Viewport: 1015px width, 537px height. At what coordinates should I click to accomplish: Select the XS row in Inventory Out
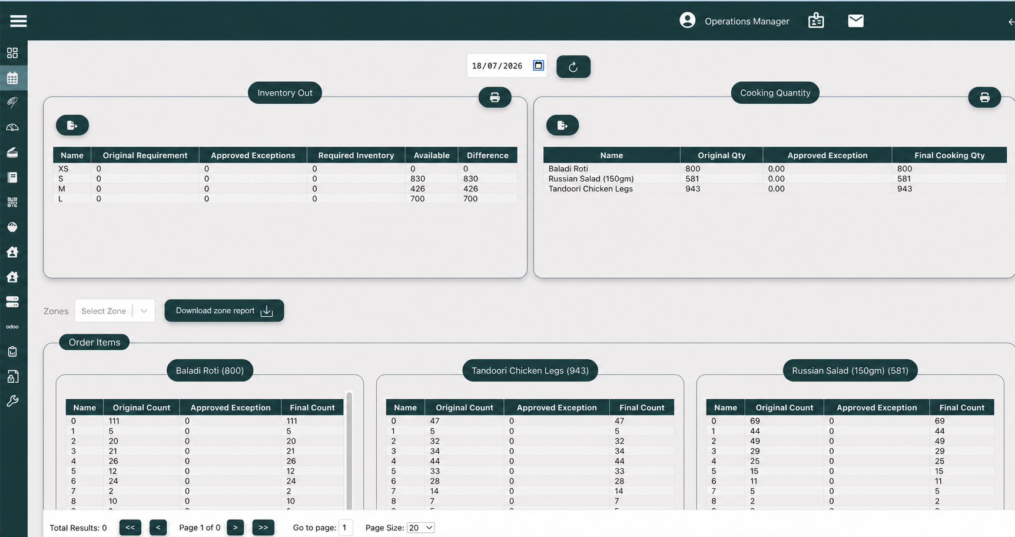click(x=285, y=168)
